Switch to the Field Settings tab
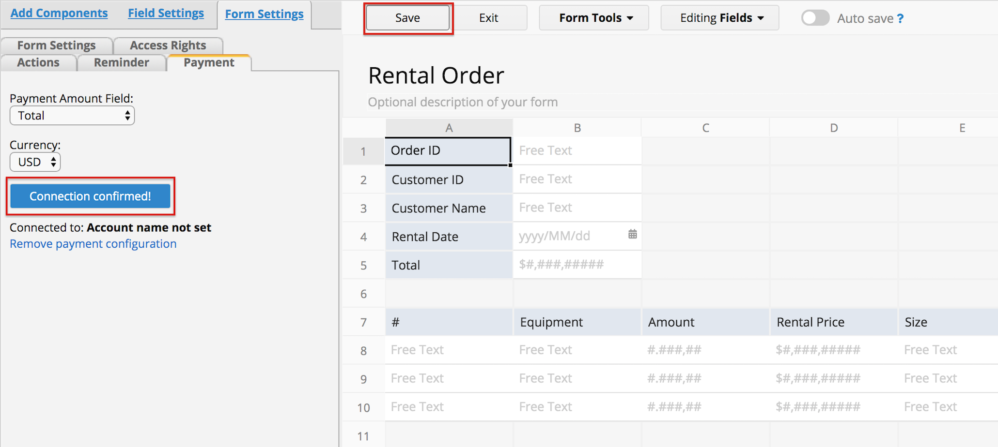This screenshot has width=998, height=447. pyautogui.click(x=166, y=13)
